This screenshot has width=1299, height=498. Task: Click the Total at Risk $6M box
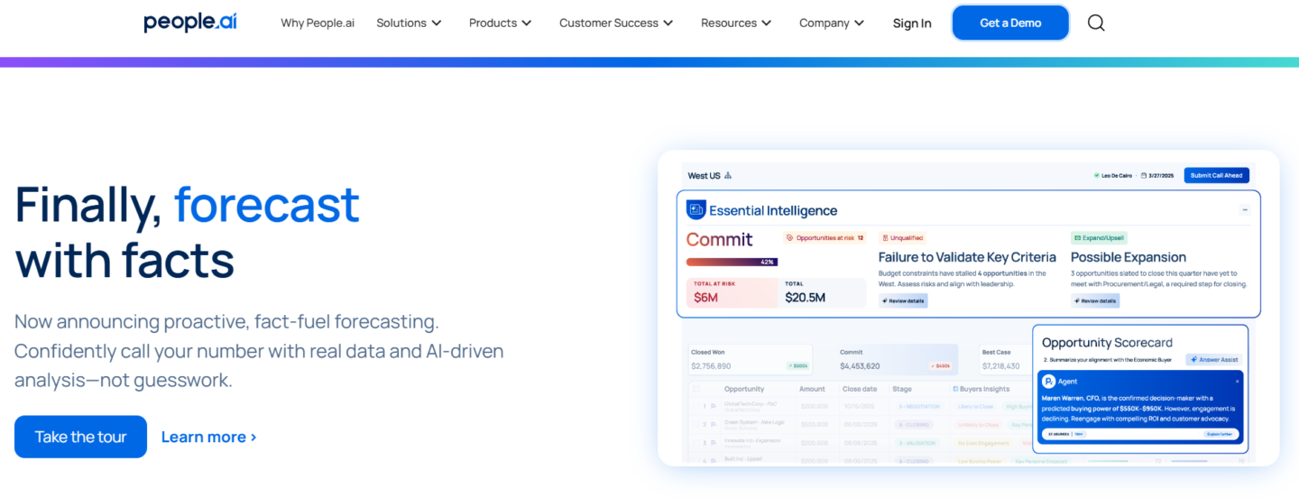click(732, 292)
